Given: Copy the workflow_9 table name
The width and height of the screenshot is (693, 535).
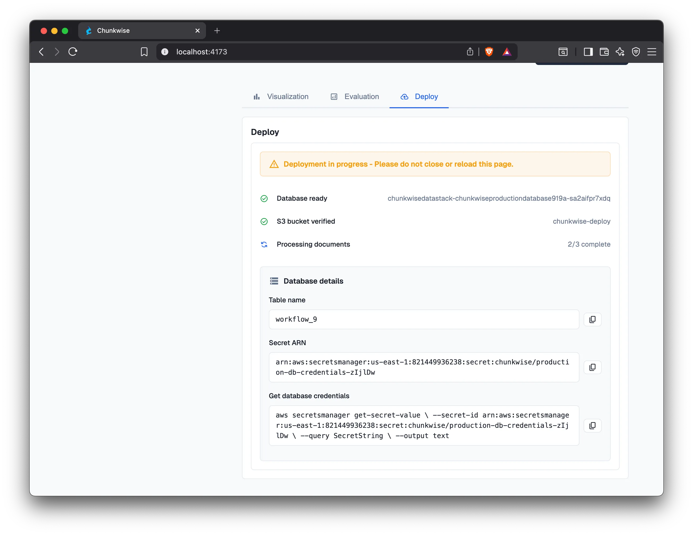Looking at the screenshot, I should (x=592, y=319).
